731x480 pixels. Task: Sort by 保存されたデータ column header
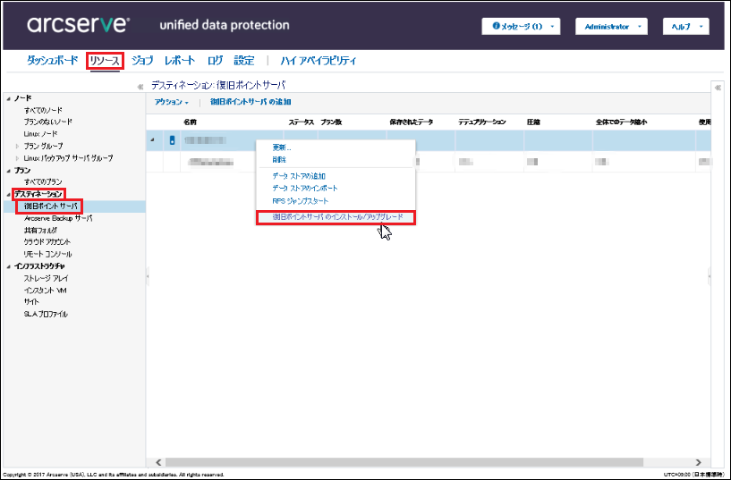pyautogui.click(x=412, y=122)
